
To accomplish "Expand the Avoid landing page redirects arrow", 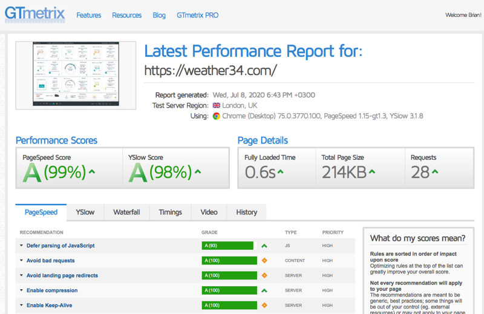I will [x=21, y=275].
